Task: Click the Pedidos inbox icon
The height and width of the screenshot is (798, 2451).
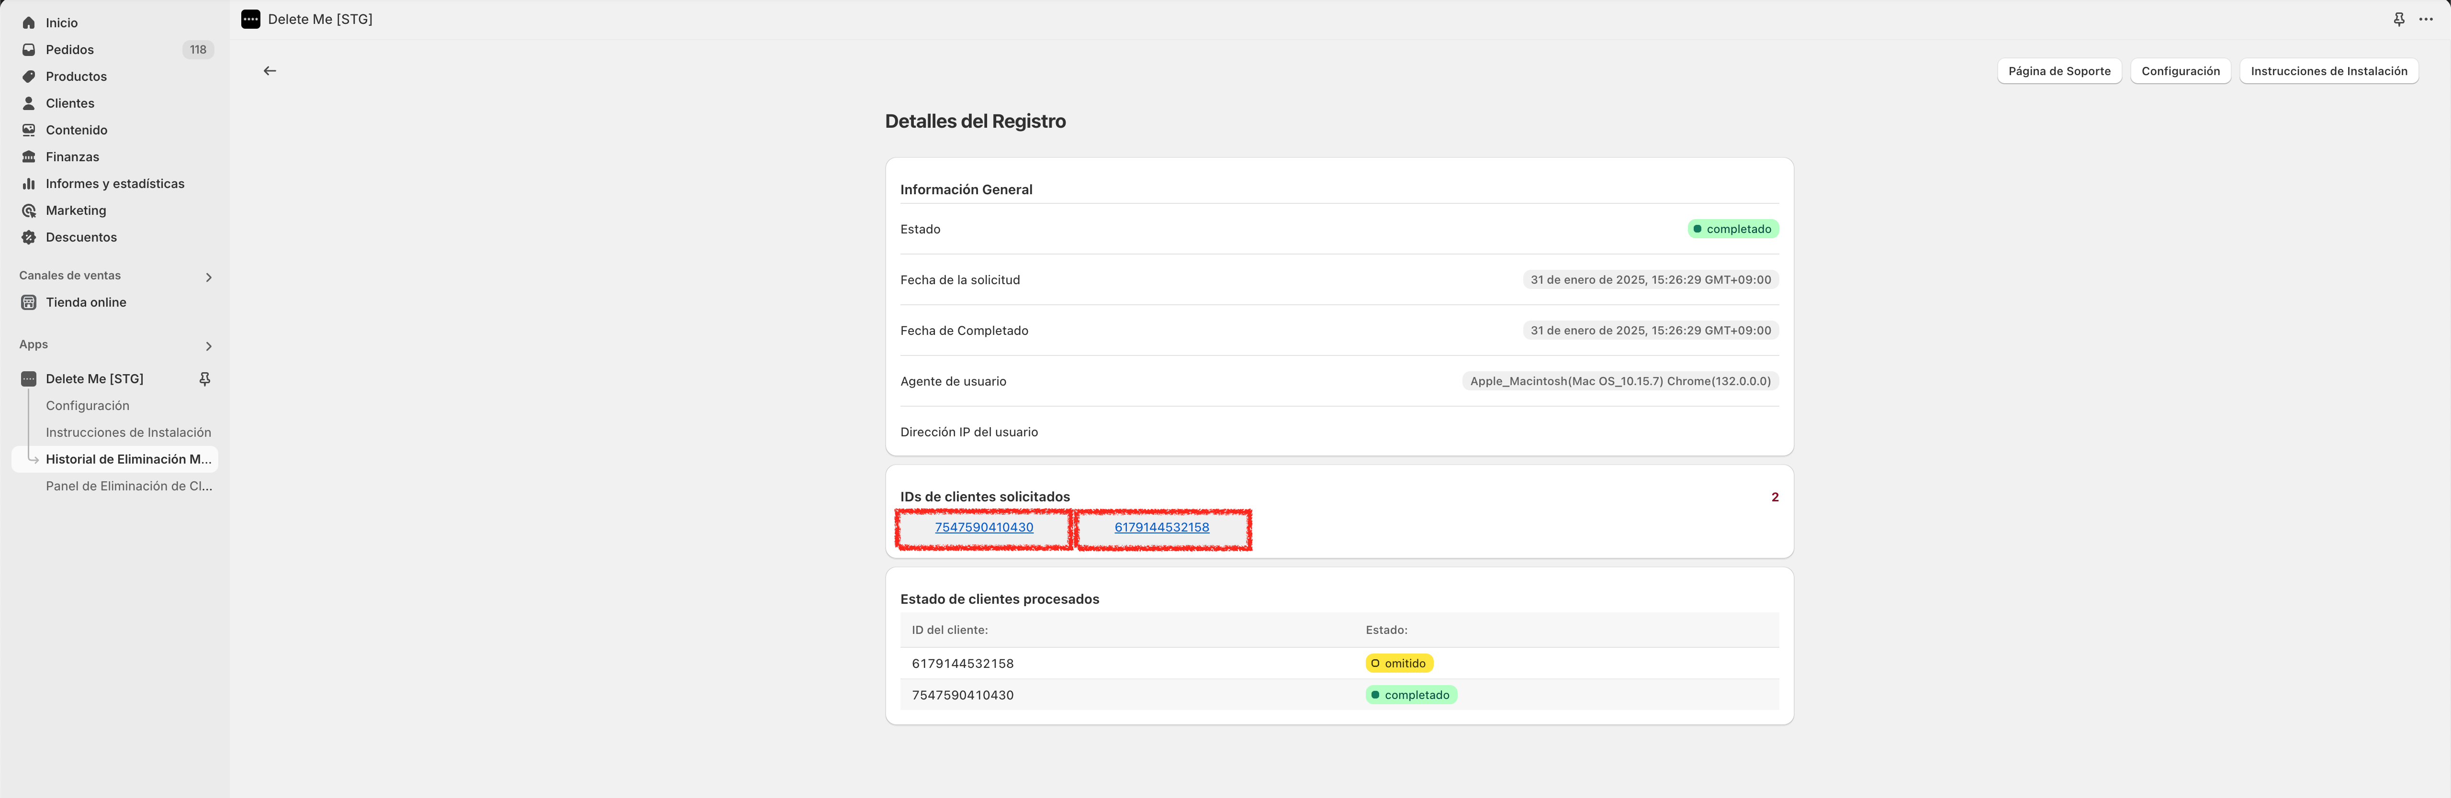Action: tap(29, 49)
